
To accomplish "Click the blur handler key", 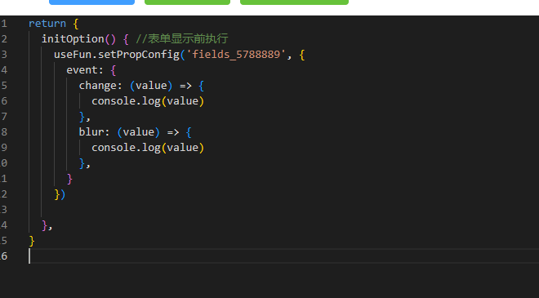I will (x=91, y=132).
